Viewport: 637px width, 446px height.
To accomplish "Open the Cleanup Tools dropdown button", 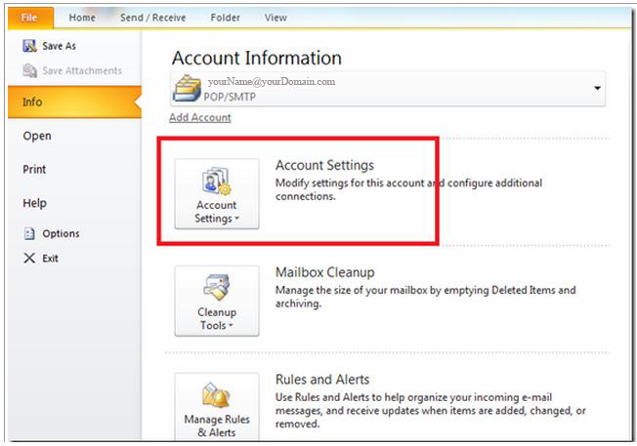I will pos(217,301).
